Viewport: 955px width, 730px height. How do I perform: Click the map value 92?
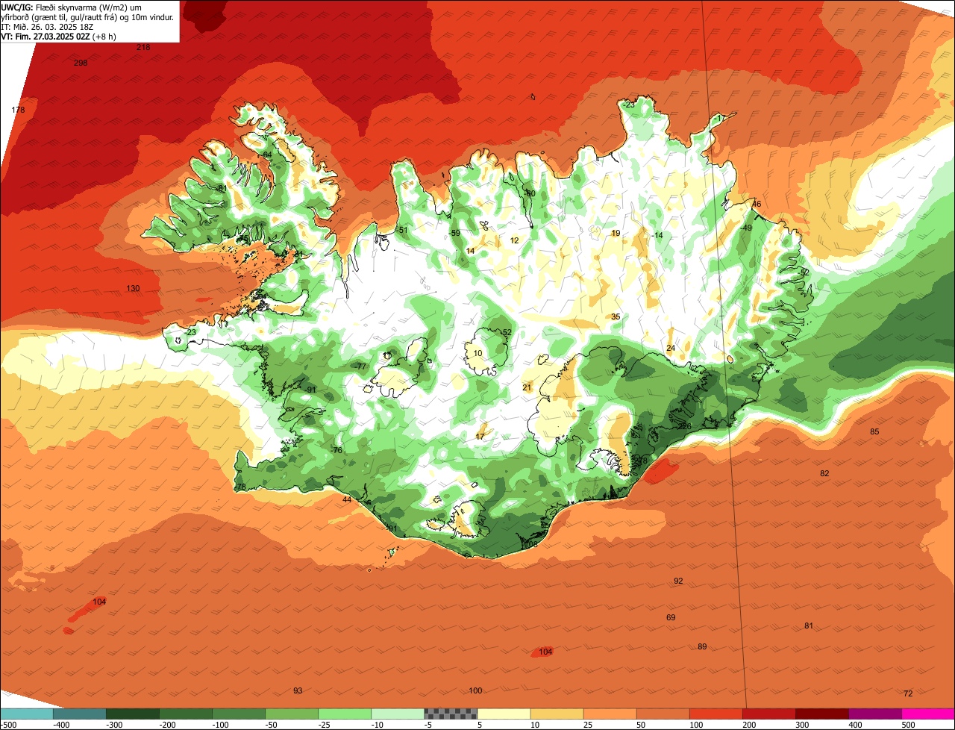coord(678,581)
